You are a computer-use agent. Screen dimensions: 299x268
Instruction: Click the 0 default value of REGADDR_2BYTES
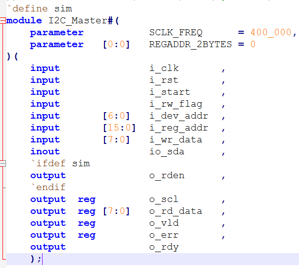click(253, 44)
